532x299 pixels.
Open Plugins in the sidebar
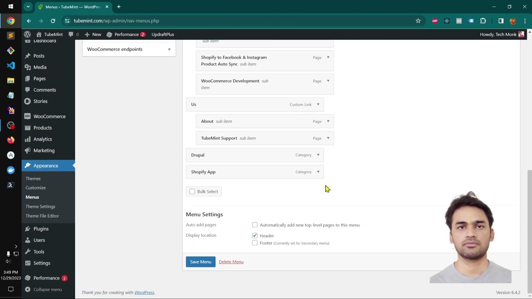point(41,229)
